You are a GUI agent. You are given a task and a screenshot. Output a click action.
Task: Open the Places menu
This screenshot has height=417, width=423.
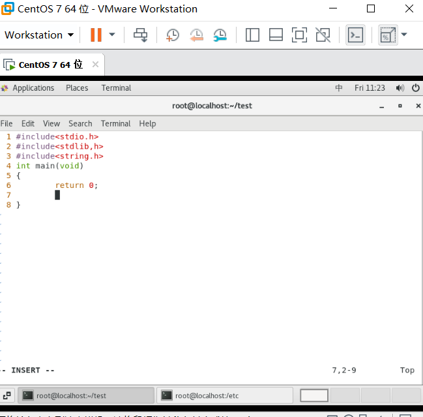click(x=77, y=88)
